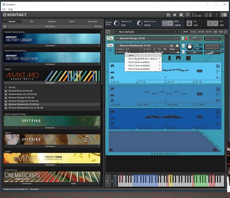
Task: Toggle the Ext sync button
Action: coord(165,22)
